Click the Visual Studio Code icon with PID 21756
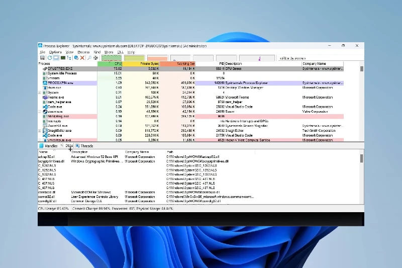402x268 pixels. [x=45, y=135]
